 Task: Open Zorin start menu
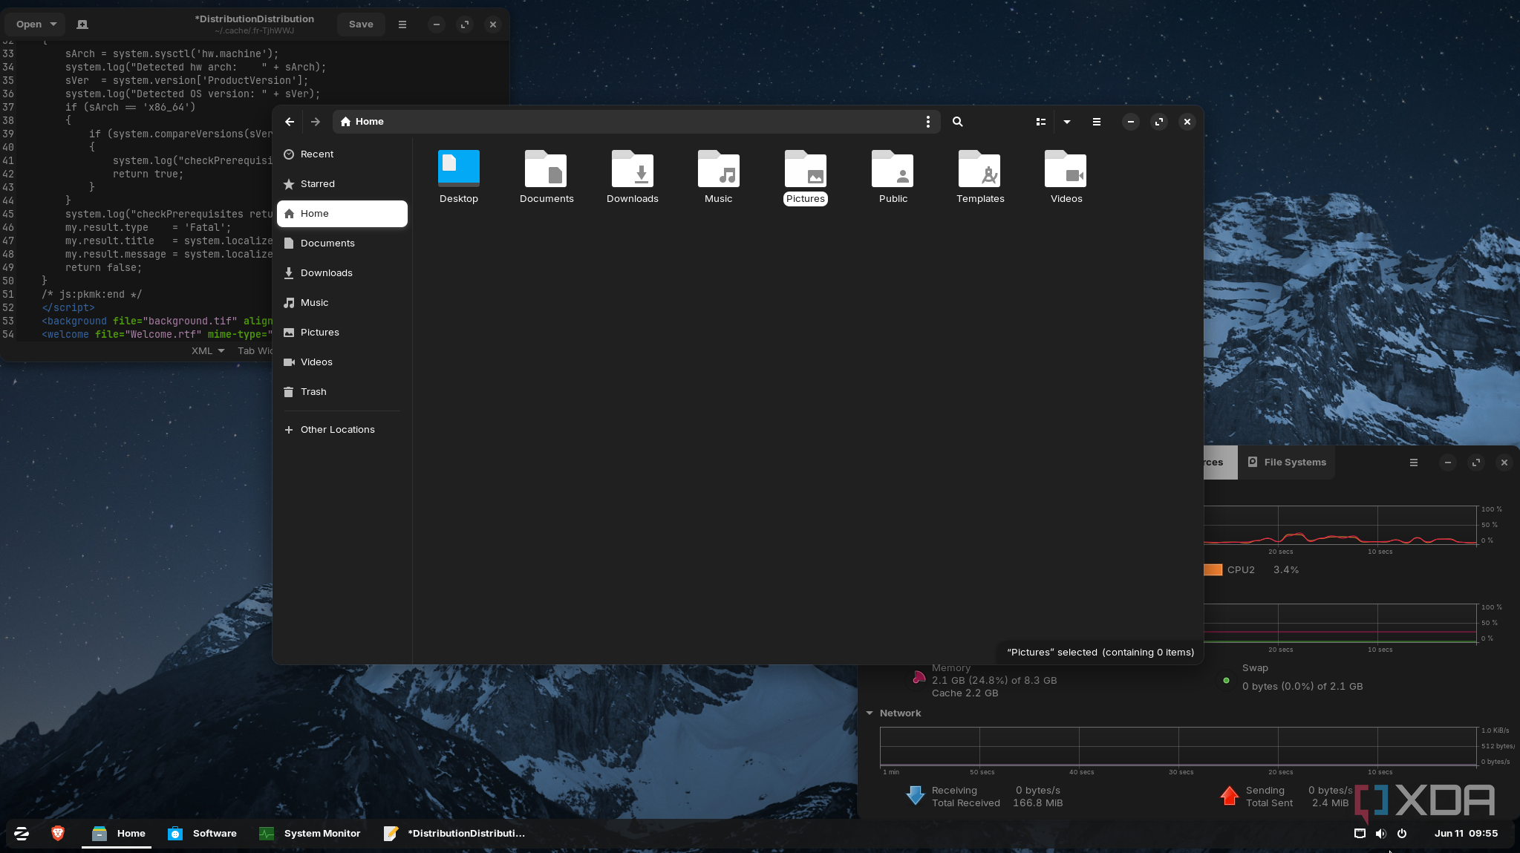pos(22,834)
